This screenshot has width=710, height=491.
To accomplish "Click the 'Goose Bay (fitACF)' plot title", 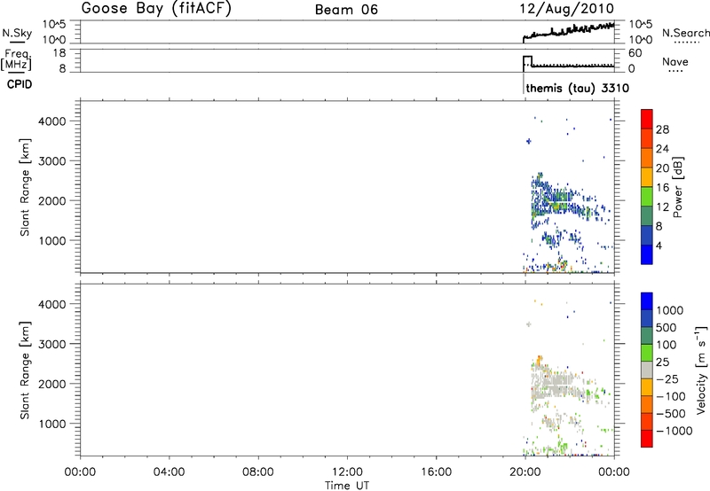I will tap(156, 9).
